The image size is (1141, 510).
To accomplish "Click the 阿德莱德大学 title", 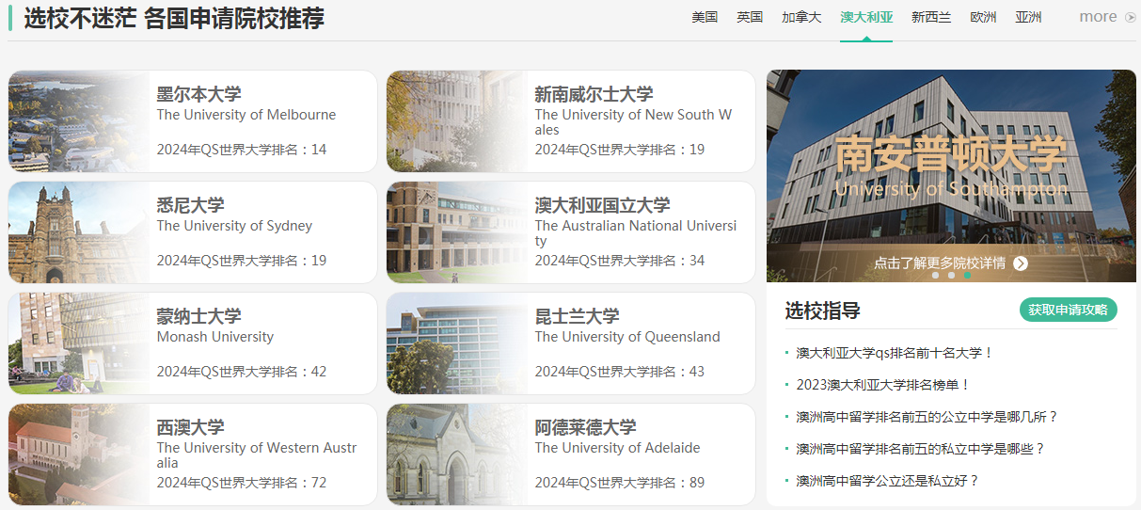I will click(585, 427).
